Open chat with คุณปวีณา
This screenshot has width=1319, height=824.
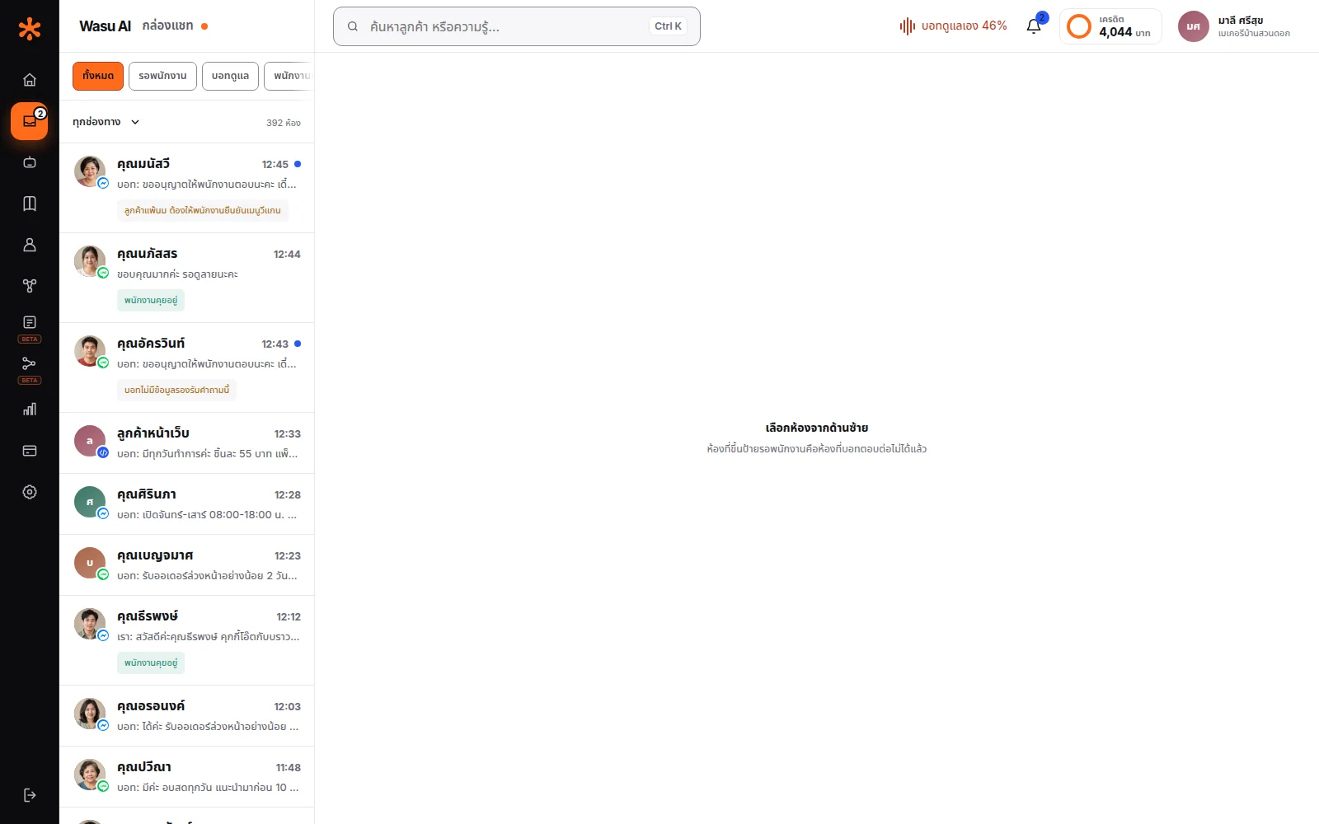tap(187, 777)
